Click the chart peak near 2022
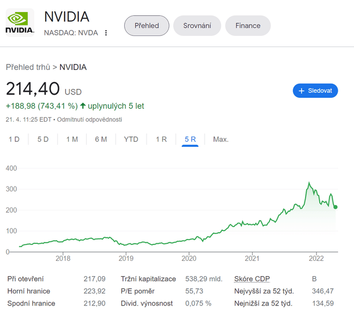The width and height of the screenshot is (354, 311). 309,183
